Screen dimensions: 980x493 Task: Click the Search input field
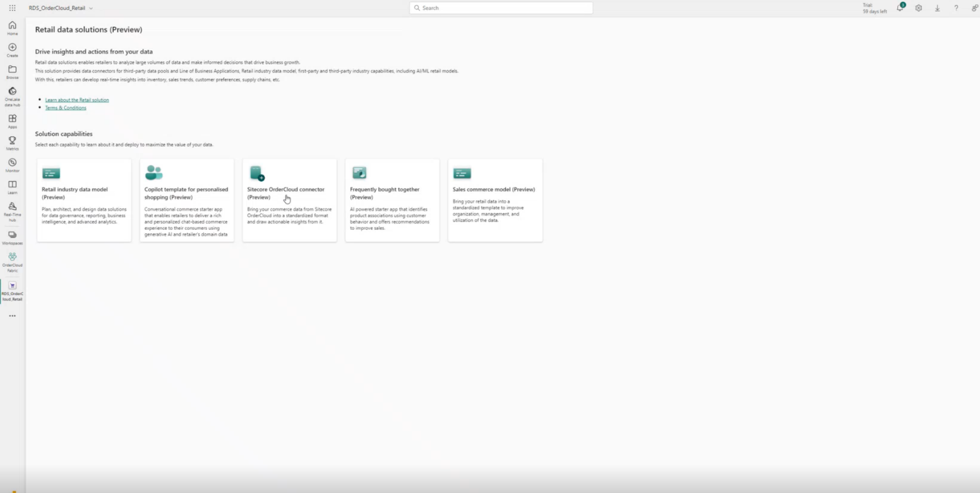[x=501, y=8]
